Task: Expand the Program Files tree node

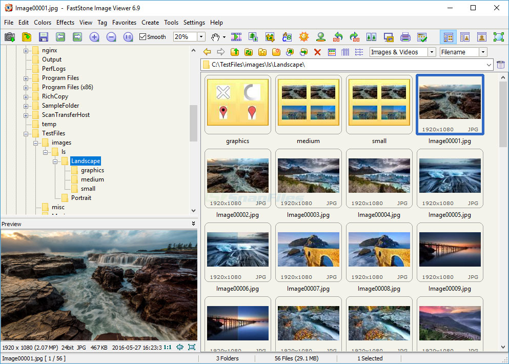Action: point(26,78)
